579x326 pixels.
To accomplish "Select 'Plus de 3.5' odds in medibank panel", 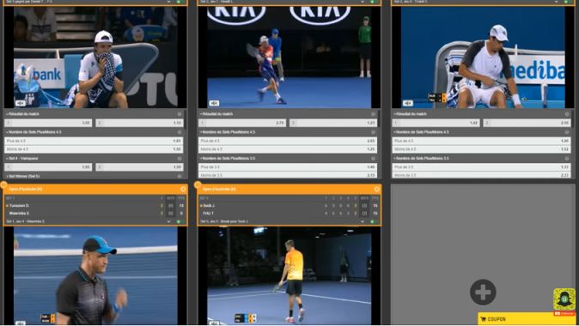I will 481,167.
